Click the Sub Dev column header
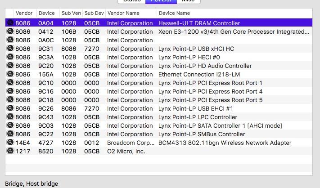 (94, 13)
